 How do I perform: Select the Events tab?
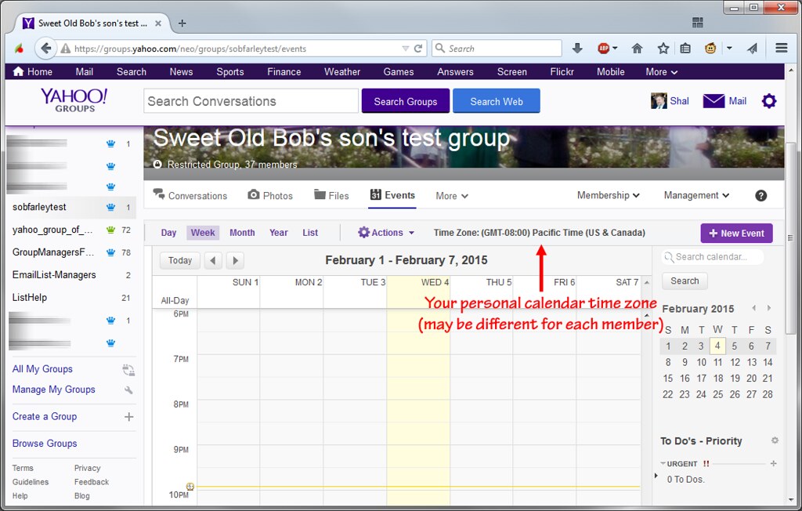click(x=392, y=195)
